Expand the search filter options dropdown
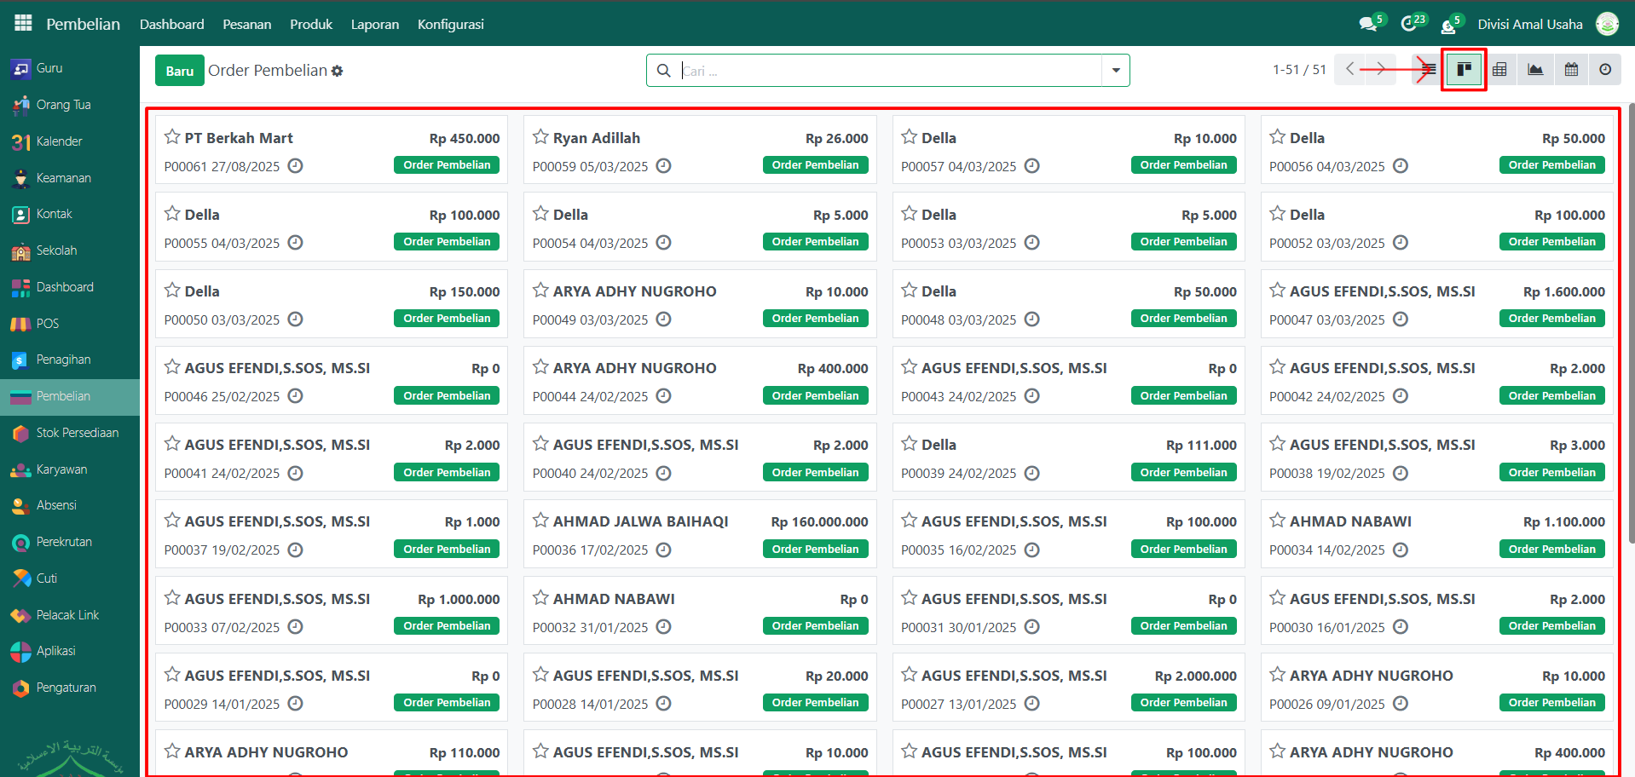The width and height of the screenshot is (1635, 777). tap(1115, 71)
